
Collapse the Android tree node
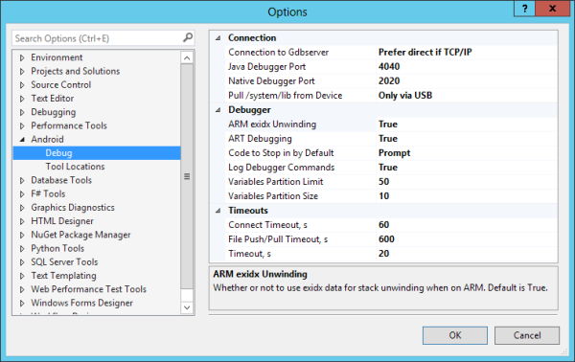point(22,139)
